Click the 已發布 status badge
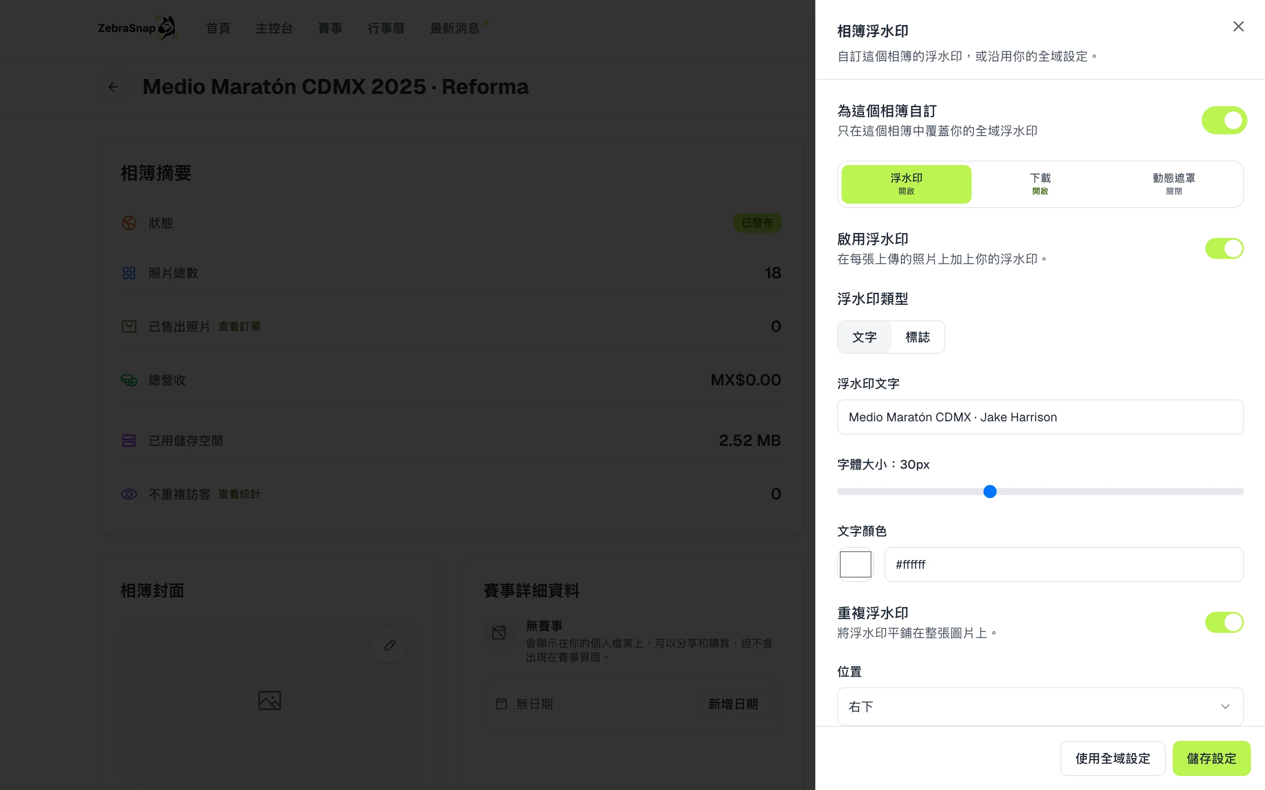Screen dimensions: 1265x790 pyautogui.click(x=757, y=223)
